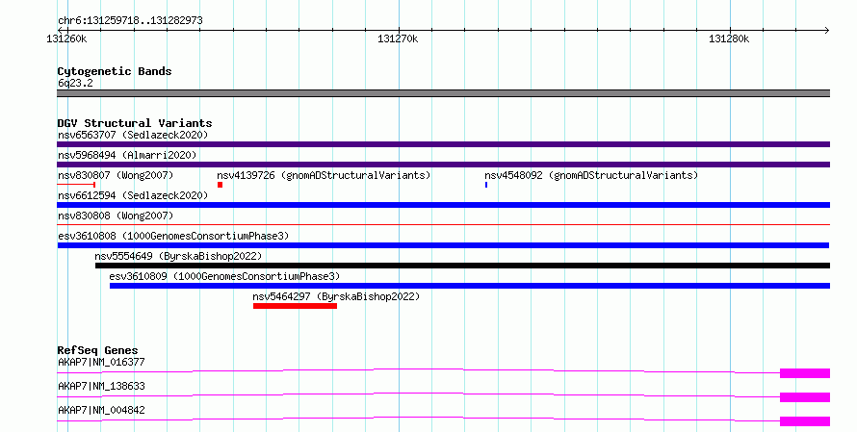Image resolution: width=857 pixels, height=432 pixels.
Task: Select the nsv5554649 (ByrskaBishop2022) label
Action: [x=178, y=256]
